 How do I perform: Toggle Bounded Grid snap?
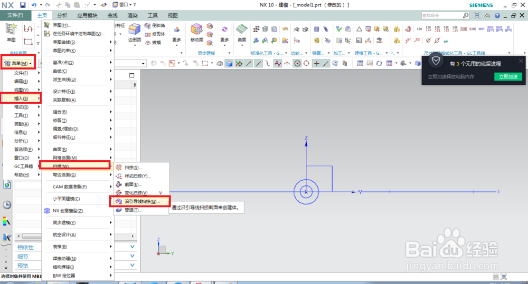tap(345, 63)
